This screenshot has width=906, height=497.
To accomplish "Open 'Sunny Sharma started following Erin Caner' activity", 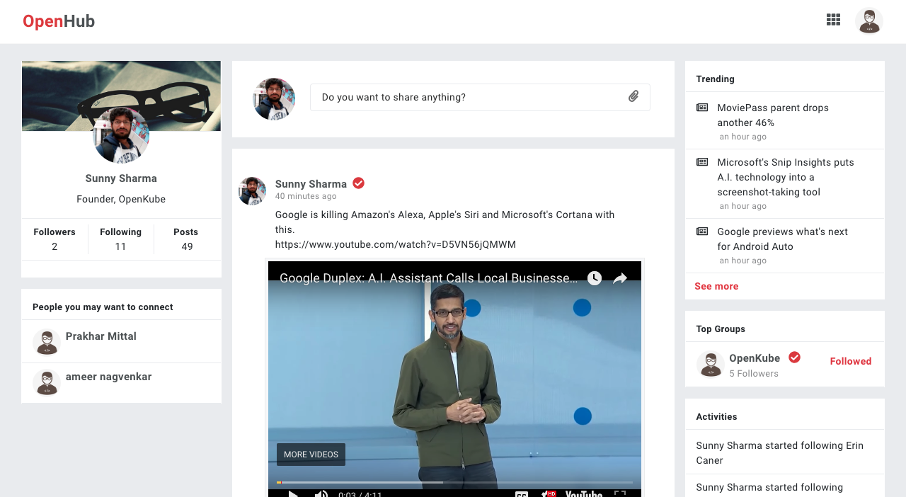I will (x=780, y=453).
